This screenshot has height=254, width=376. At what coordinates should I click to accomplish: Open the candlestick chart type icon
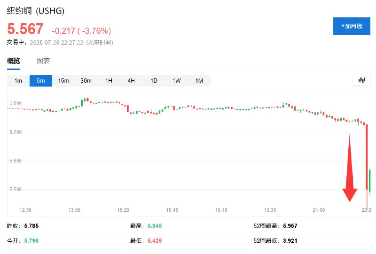(x=361, y=80)
